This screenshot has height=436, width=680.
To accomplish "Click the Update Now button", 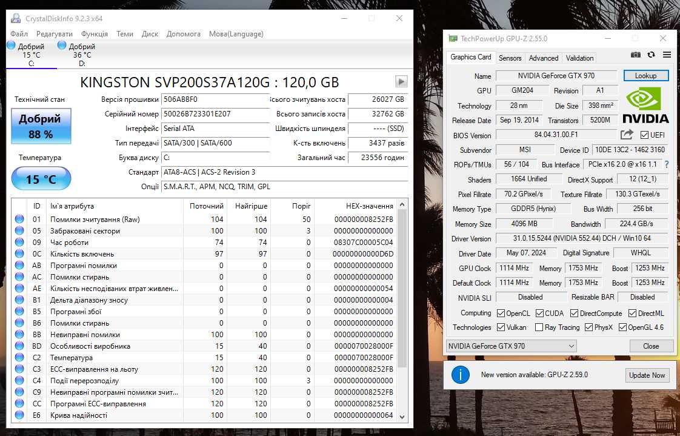I will click(x=647, y=375).
